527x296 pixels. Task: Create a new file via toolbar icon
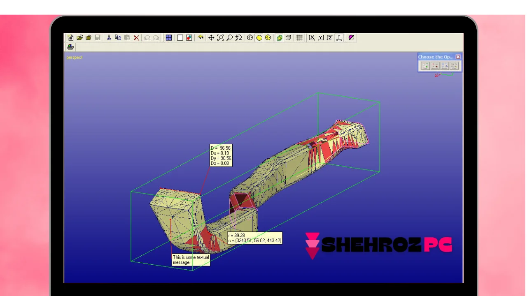71,38
